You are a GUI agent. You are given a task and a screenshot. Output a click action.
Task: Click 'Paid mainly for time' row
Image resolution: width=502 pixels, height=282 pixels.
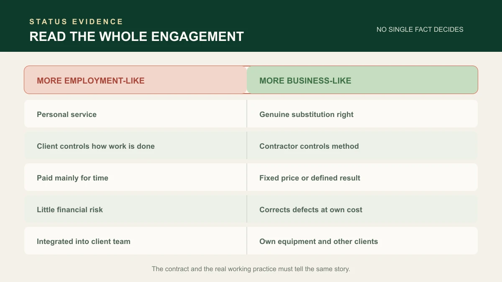(251, 177)
